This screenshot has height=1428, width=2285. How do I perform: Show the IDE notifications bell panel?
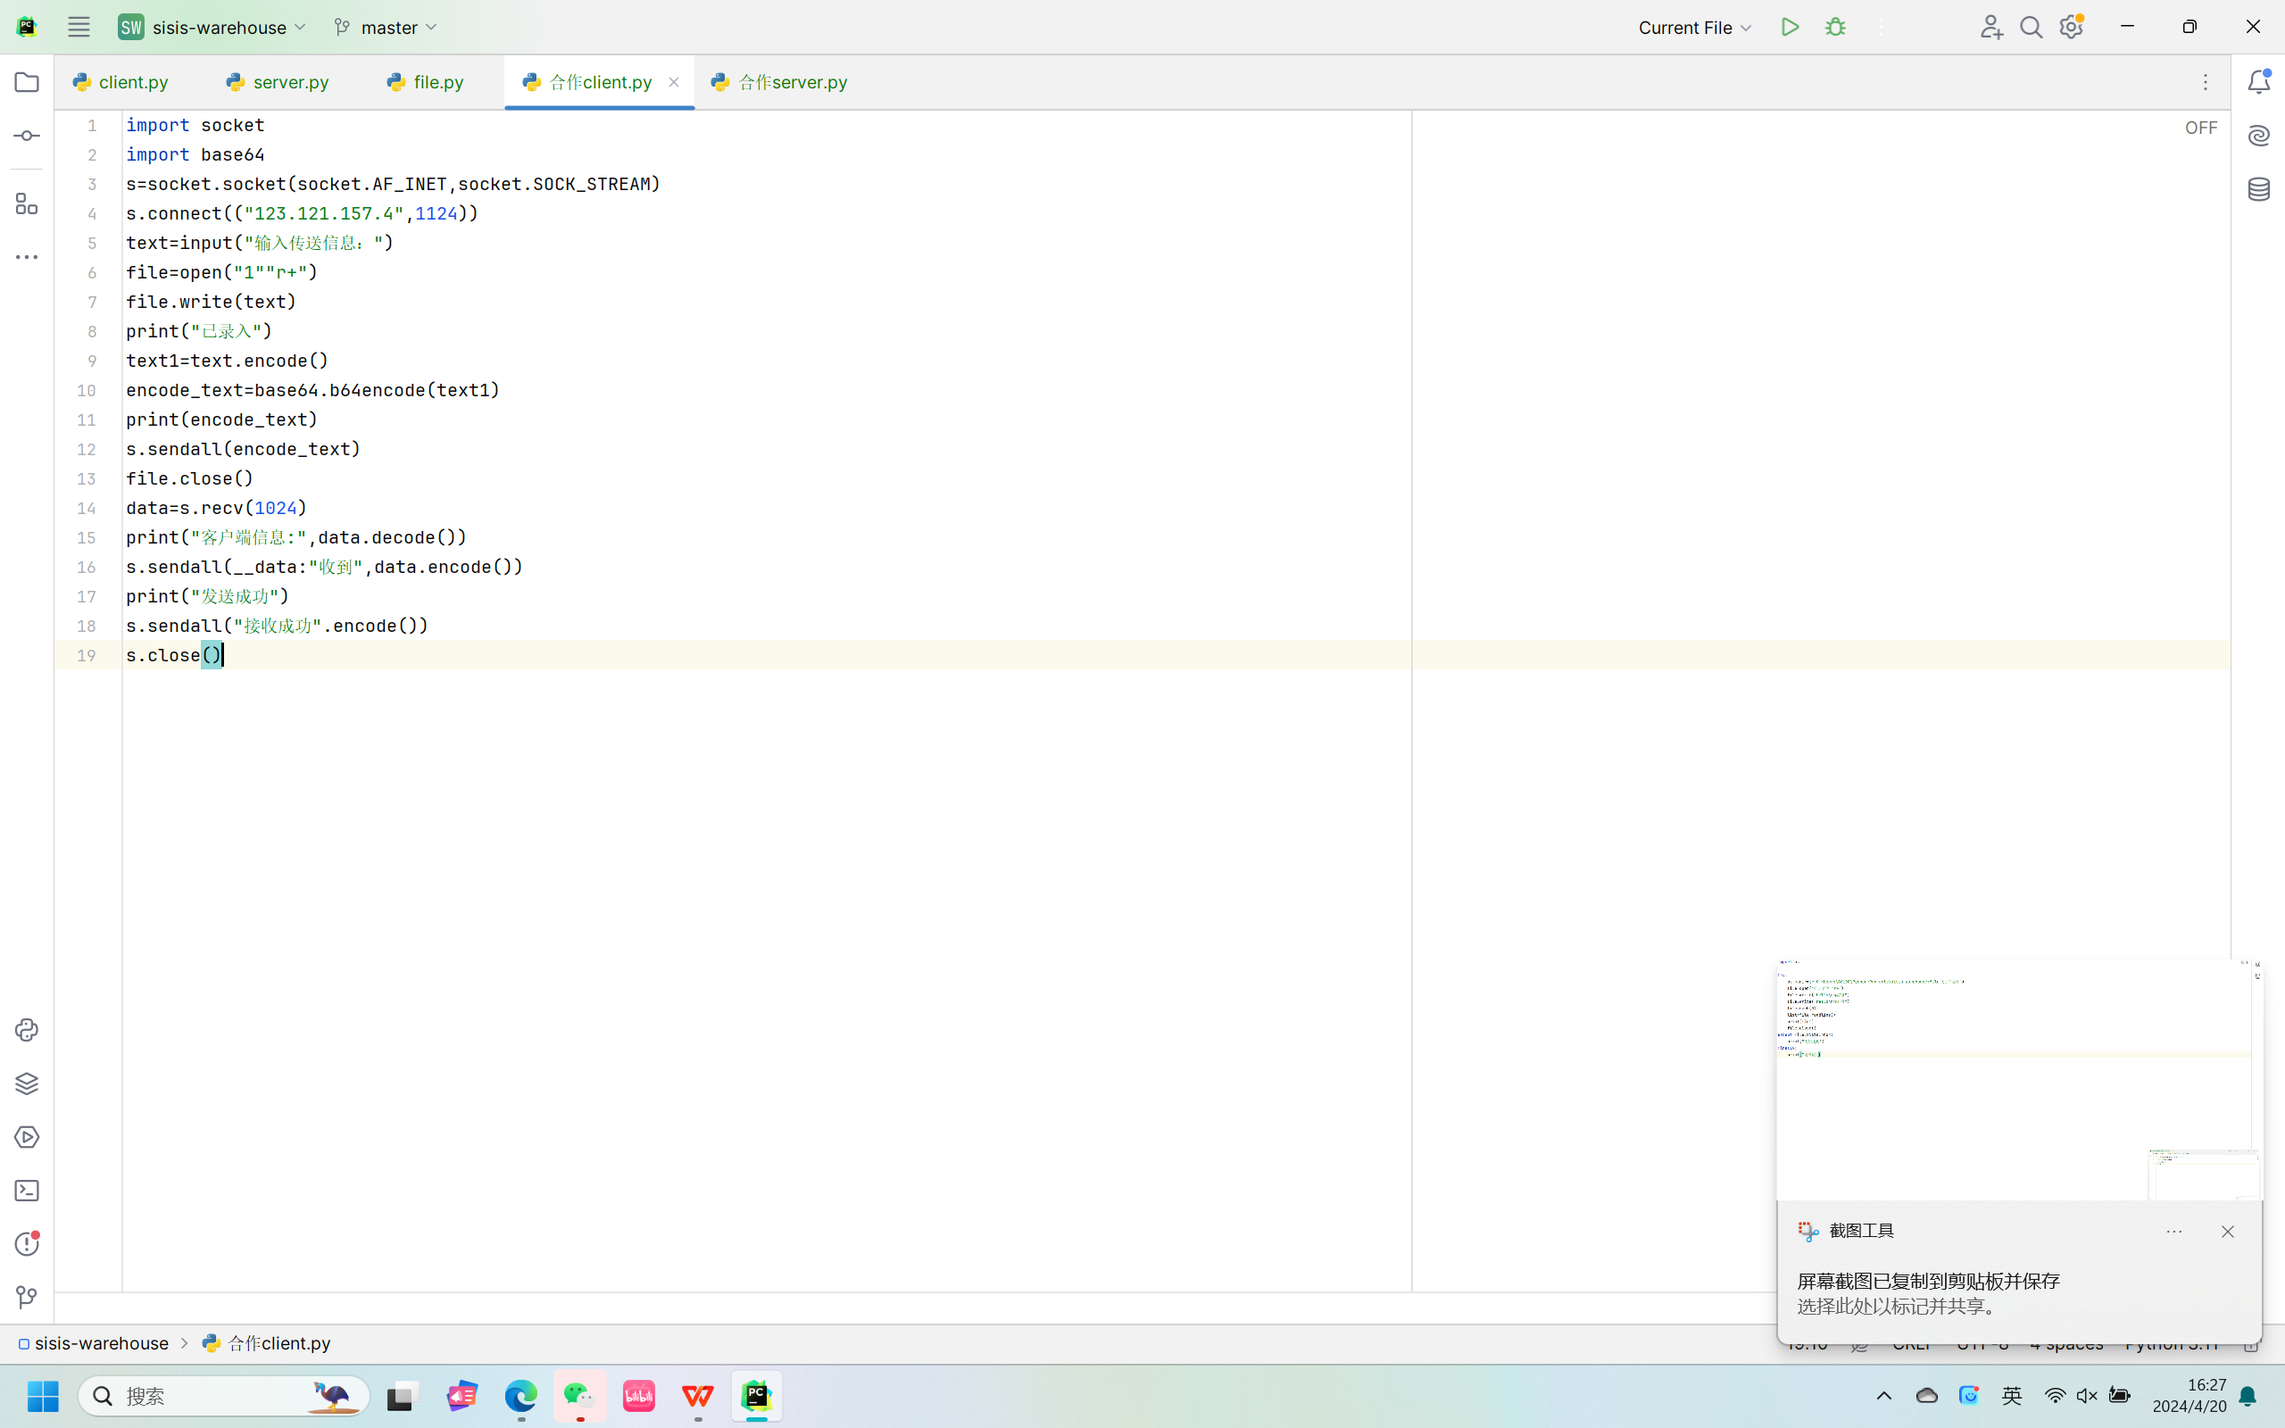[x=2258, y=82]
